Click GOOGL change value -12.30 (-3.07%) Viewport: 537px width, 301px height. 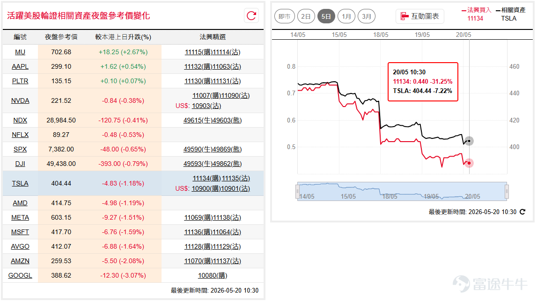click(123, 275)
